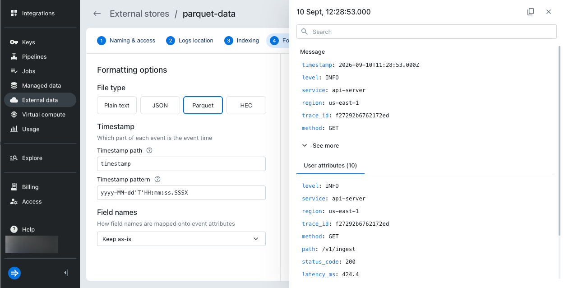Viewport: 564px width, 288px height.
Task: Click the Message timestamp value 2026-09-10T11:28:53.000Z
Action: pyautogui.click(x=379, y=65)
